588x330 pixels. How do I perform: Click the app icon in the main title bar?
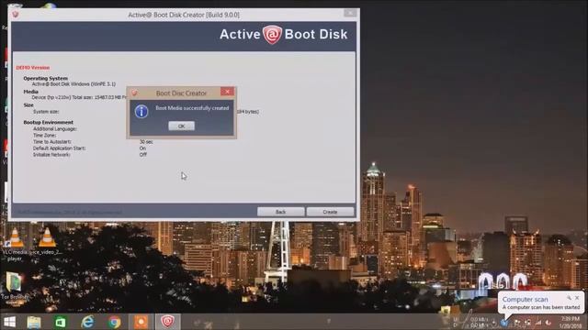coord(16,15)
